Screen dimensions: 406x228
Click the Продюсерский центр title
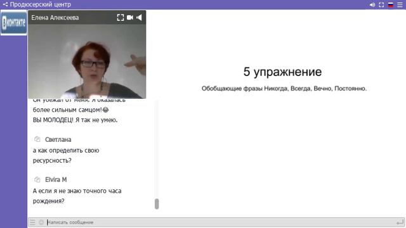point(41,4)
